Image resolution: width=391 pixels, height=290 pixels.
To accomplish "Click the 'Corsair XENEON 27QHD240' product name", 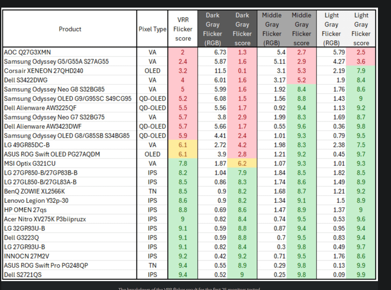I will coord(44,71).
